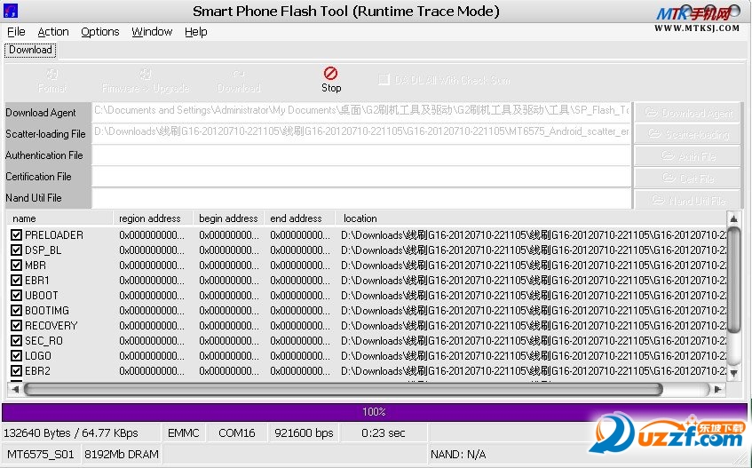The width and height of the screenshot is (752, 468).
Task: Click the Firmware -> Upgrade toolbar icon
Action: 146,75
